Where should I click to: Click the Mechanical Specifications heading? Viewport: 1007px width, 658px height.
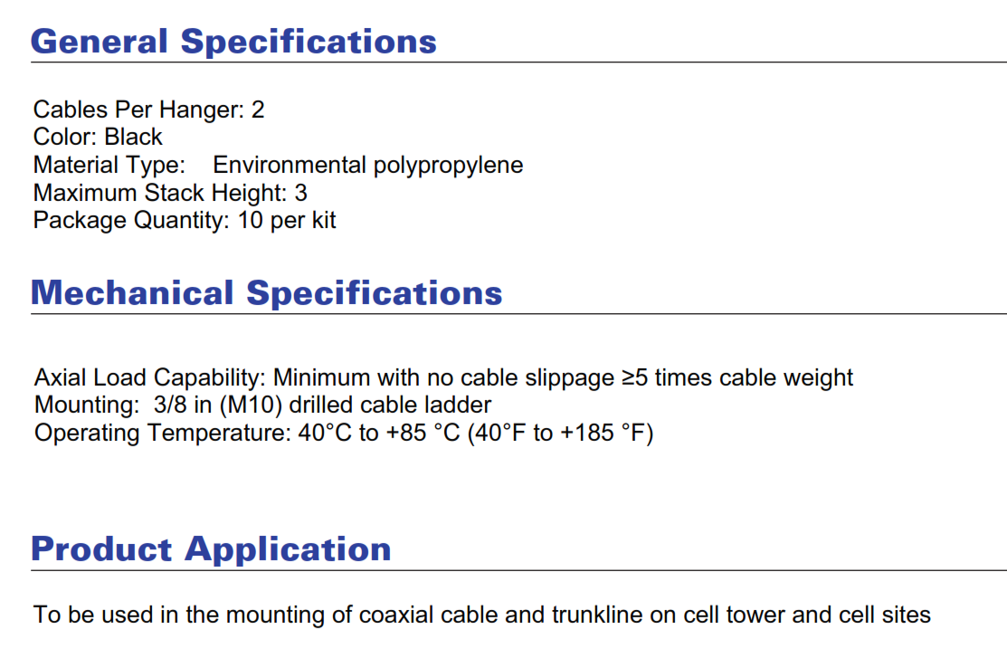point(267,293)
